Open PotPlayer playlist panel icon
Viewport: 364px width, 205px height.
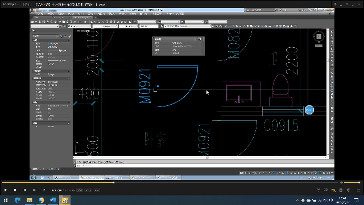[x=358, y=190]
